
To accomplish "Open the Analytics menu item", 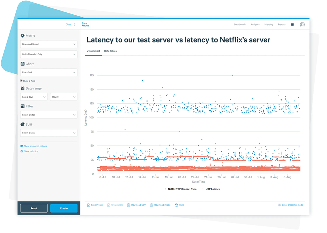I will (255, 24).
